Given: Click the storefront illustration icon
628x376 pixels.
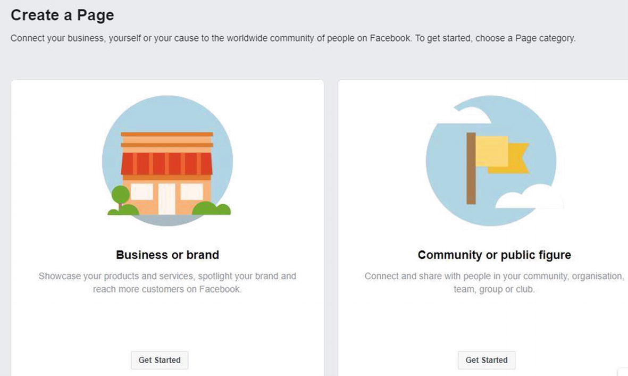Looking at the screenshot, I should coord(168,161).
